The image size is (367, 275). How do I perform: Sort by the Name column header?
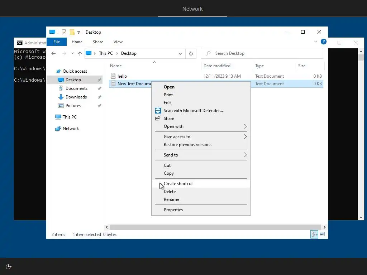click(154, 66)
